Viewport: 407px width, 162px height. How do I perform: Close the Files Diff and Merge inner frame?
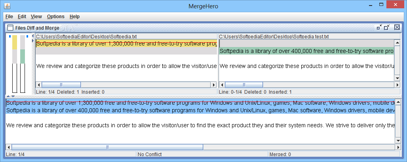pos(397,27)
